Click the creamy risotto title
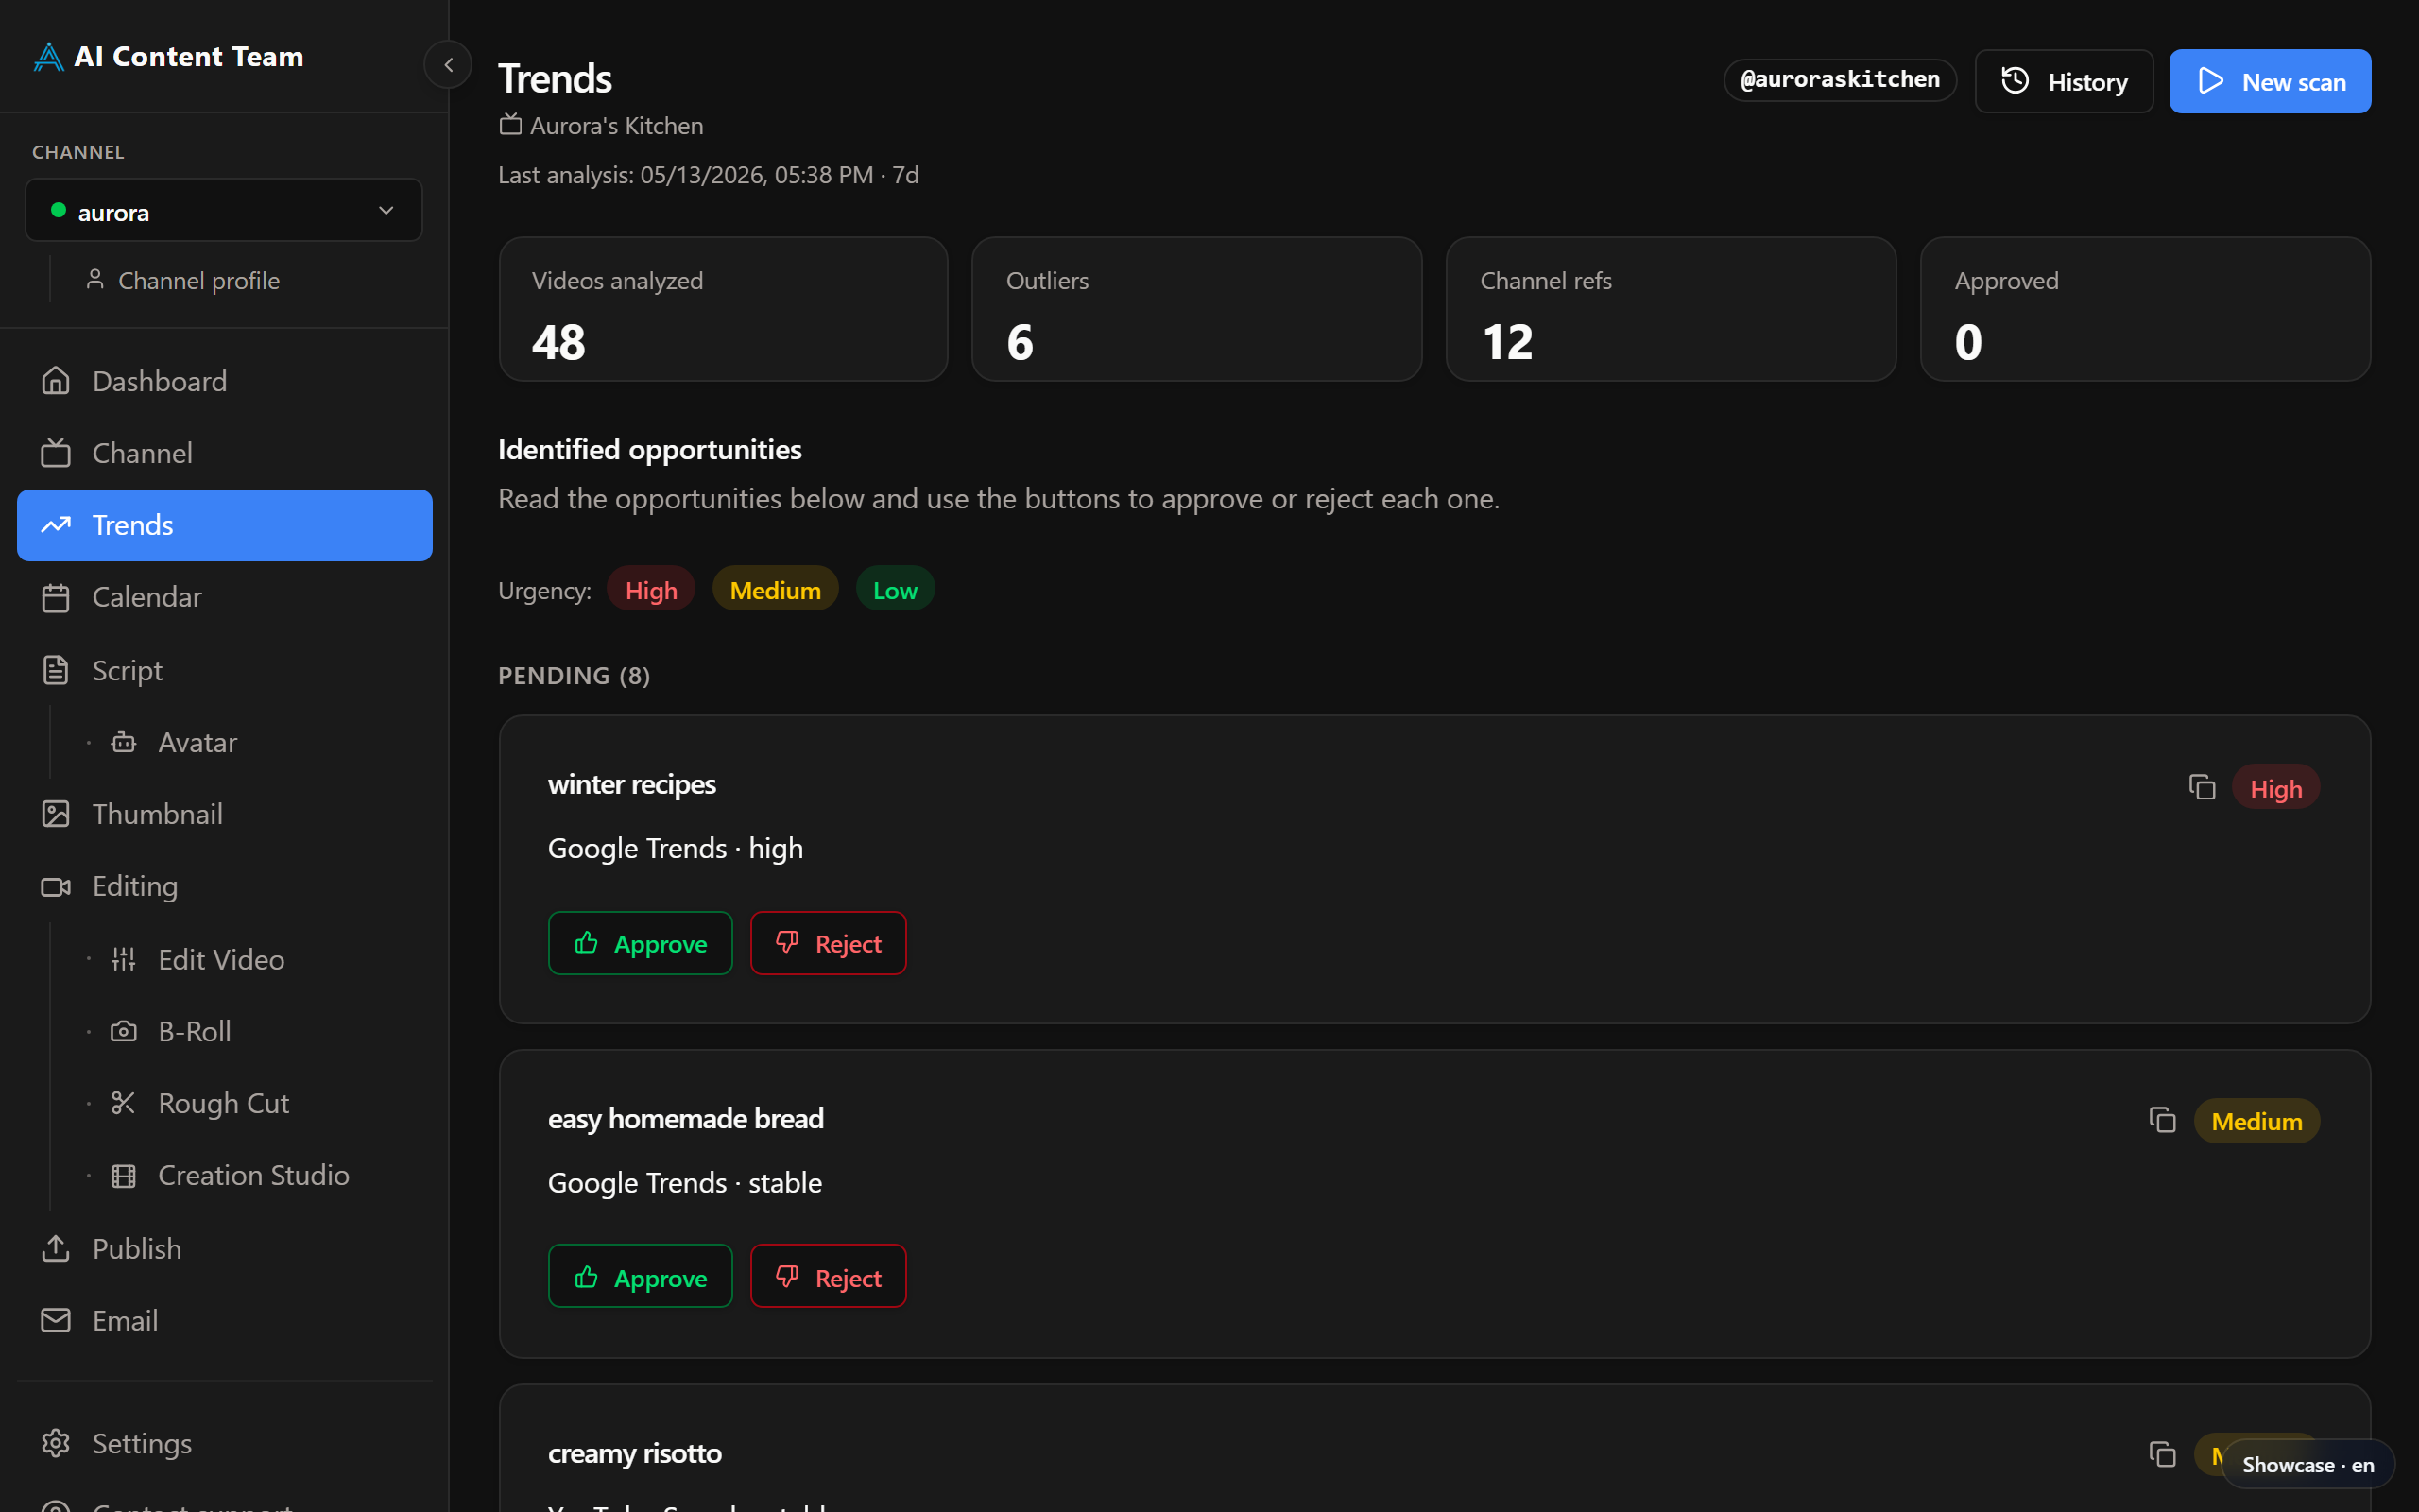 635,1453
